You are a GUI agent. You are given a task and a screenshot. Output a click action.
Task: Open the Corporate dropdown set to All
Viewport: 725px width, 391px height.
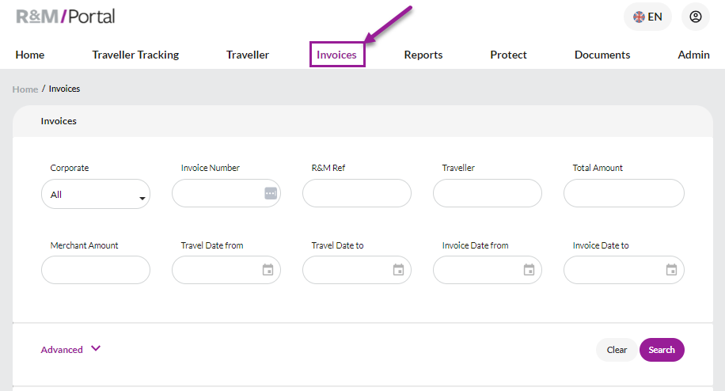click(x=96, y=194)
